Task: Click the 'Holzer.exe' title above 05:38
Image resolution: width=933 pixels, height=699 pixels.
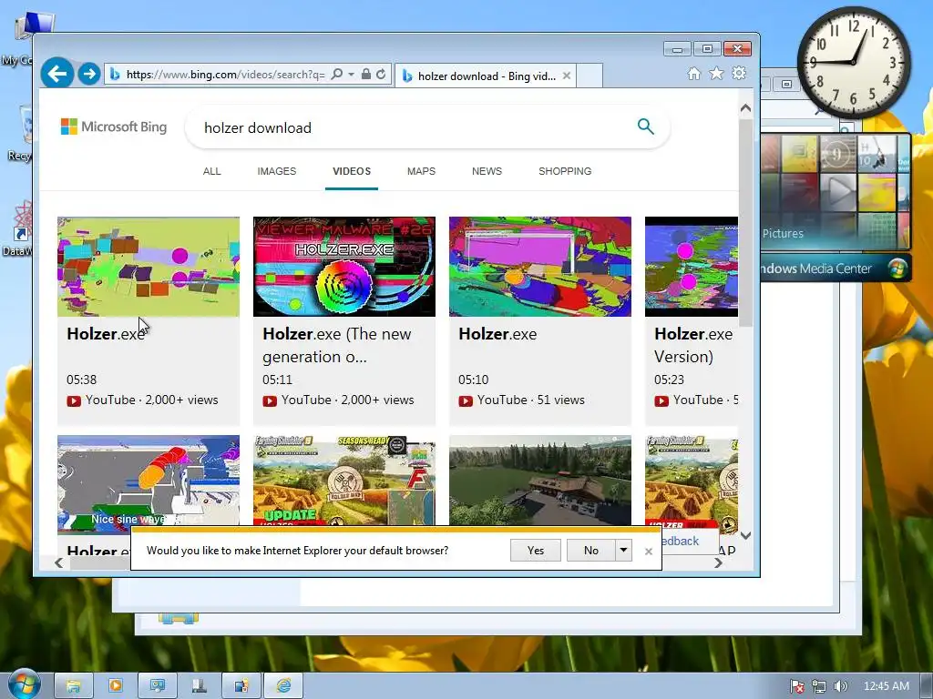Action: [106, 334]
